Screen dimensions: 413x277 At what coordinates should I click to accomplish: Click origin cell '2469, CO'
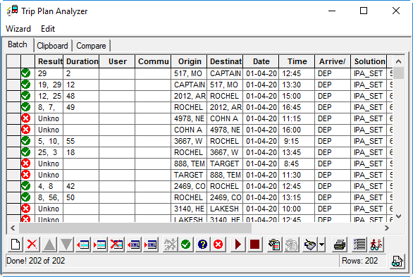189,186
